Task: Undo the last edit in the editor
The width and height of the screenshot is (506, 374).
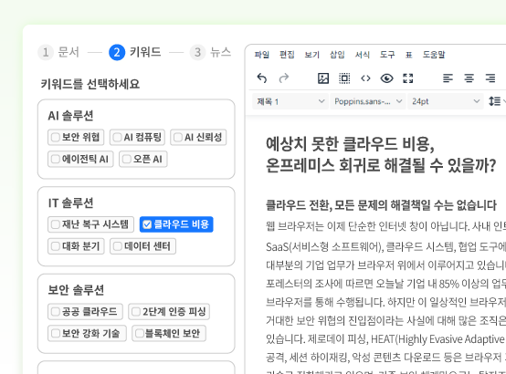Action: pos(262,78)
